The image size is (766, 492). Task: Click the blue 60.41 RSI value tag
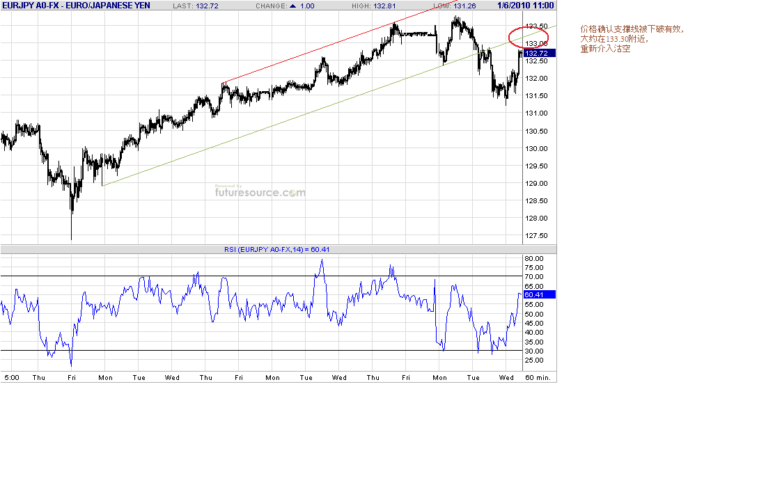pos(539,294)
